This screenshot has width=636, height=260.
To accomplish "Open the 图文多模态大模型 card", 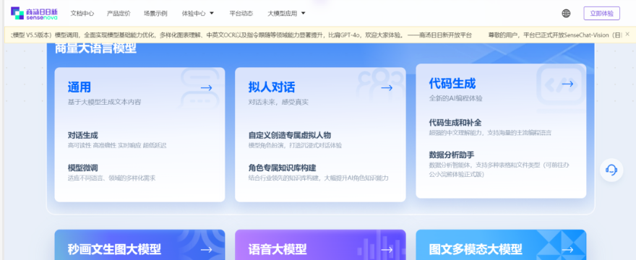I will (x=501, y=245).
